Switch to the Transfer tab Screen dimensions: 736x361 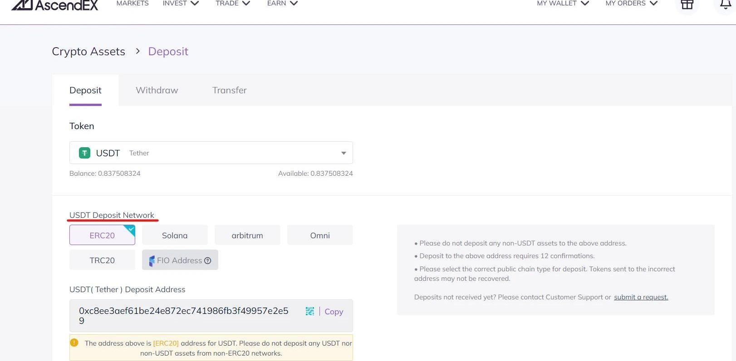(x=230, y=90)
